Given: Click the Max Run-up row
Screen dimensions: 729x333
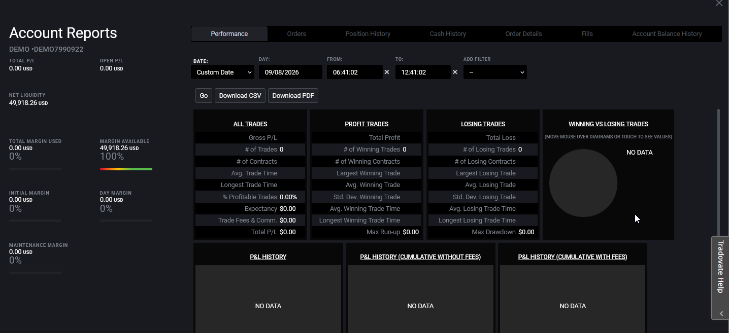Looking at the screenshot, I should [367, 232].
